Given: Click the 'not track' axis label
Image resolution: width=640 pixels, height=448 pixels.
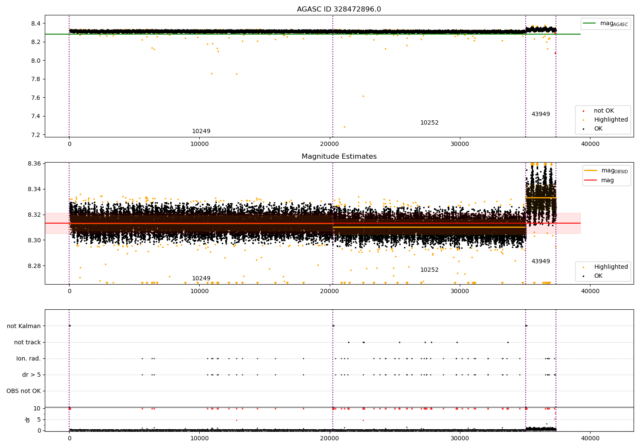Looking at the screenshot, I should tap(27, 342).
